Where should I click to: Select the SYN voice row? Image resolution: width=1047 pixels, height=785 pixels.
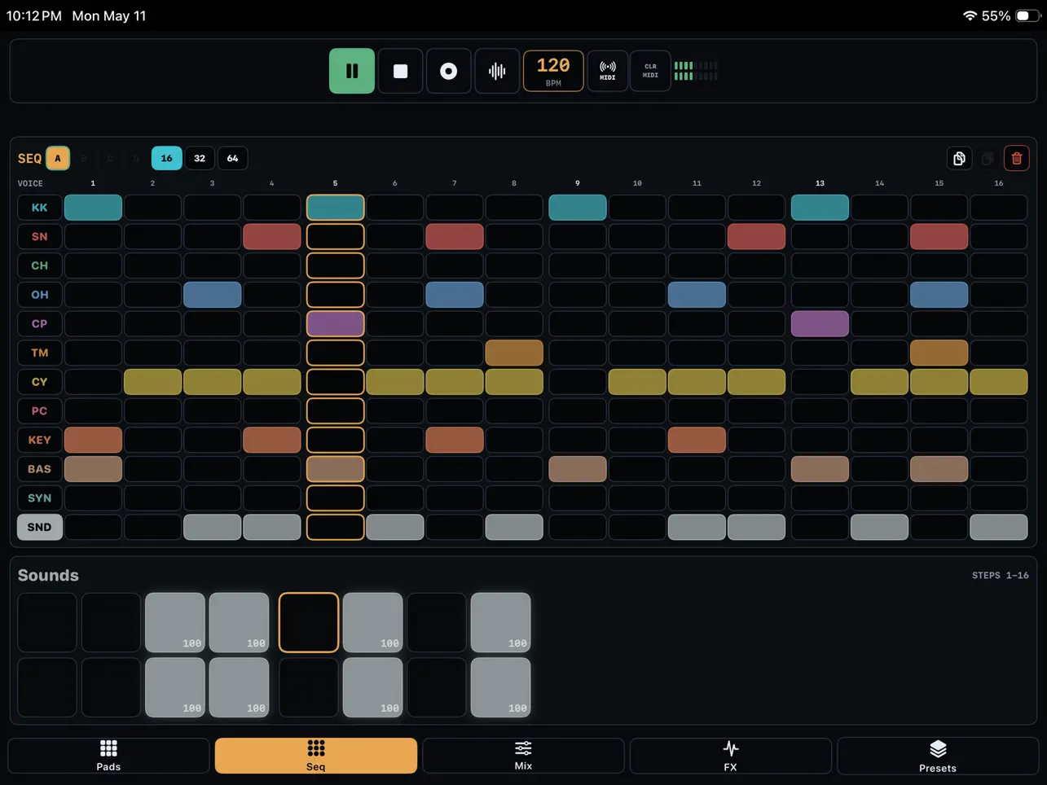pyautogui.click(x=39, y=498)
